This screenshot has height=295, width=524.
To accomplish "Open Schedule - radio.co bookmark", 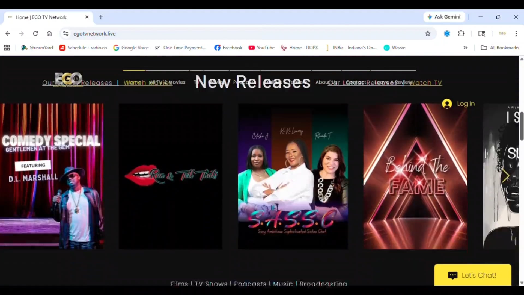I will click(83, 48).
